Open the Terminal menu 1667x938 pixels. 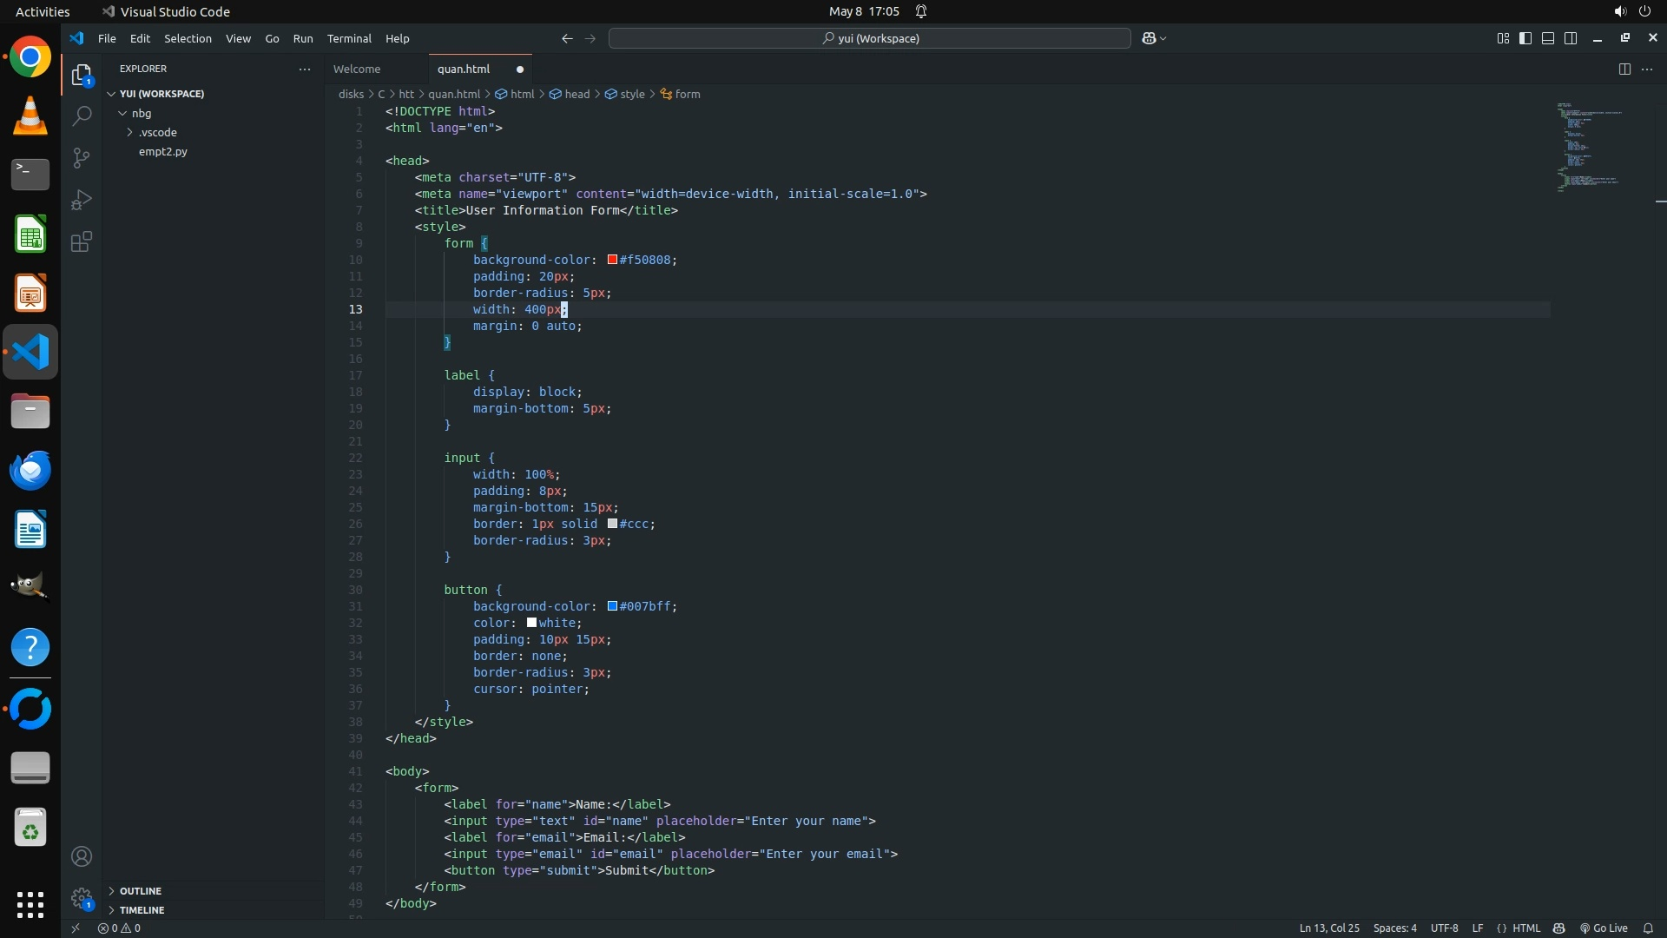point(349,38)
